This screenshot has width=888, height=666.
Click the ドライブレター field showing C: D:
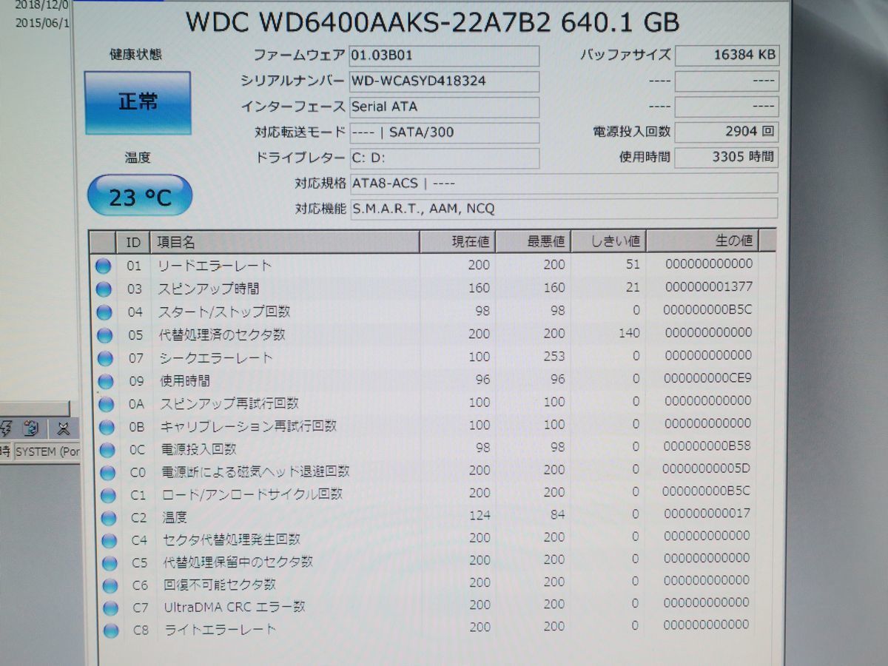[444, 158]
